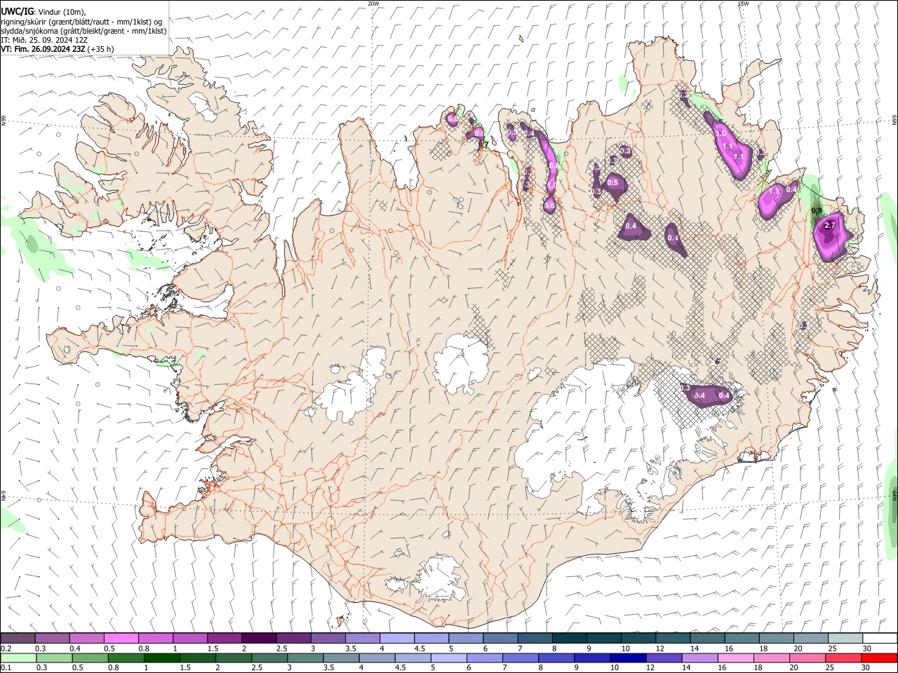Click the 2.7 precipitation value on the east coast
The width and height of the screenshot is (898, 673).
pos(830,225)
